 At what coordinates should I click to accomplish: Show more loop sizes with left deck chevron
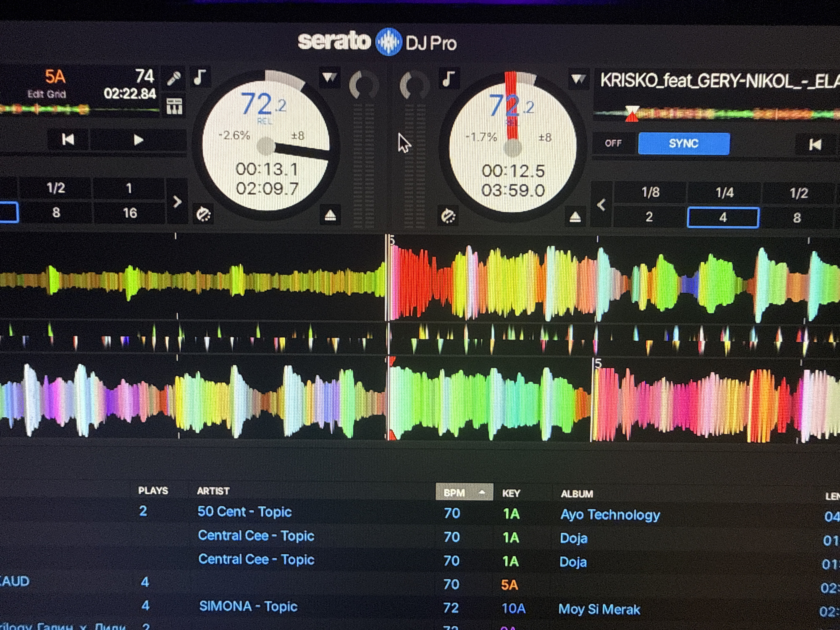coord(177,202)
